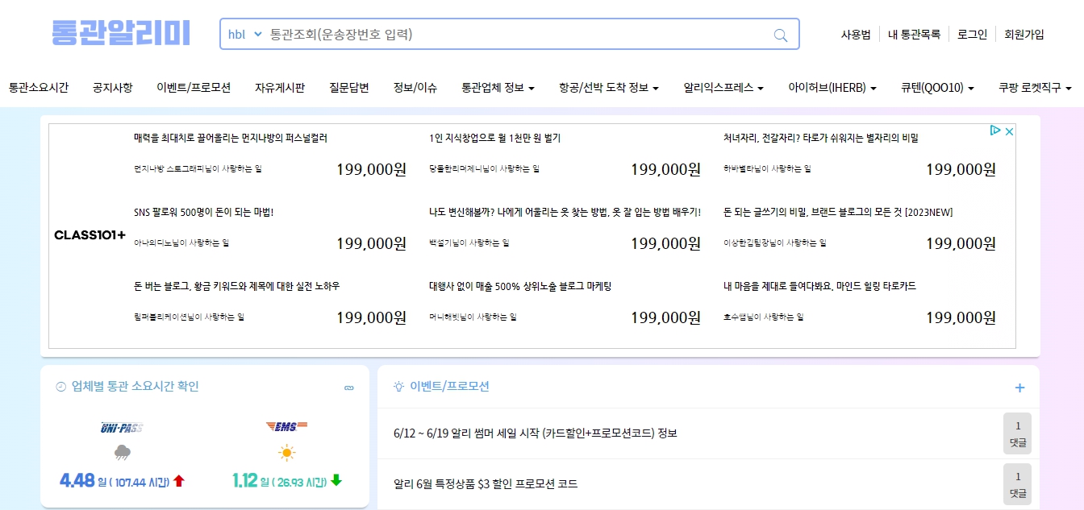1084x510 pixels.
Task: Click the link/chain icon in the clearance time panel
Action: tap(349, 388)
